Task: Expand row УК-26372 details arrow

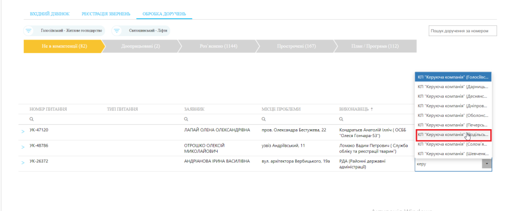Action: tap(23, 163)
